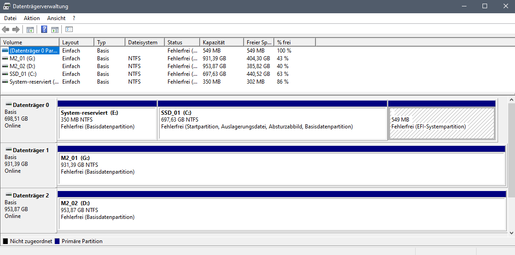
Task: Click the checklist settings toolbar icon
Action: [x=69, y=30]
